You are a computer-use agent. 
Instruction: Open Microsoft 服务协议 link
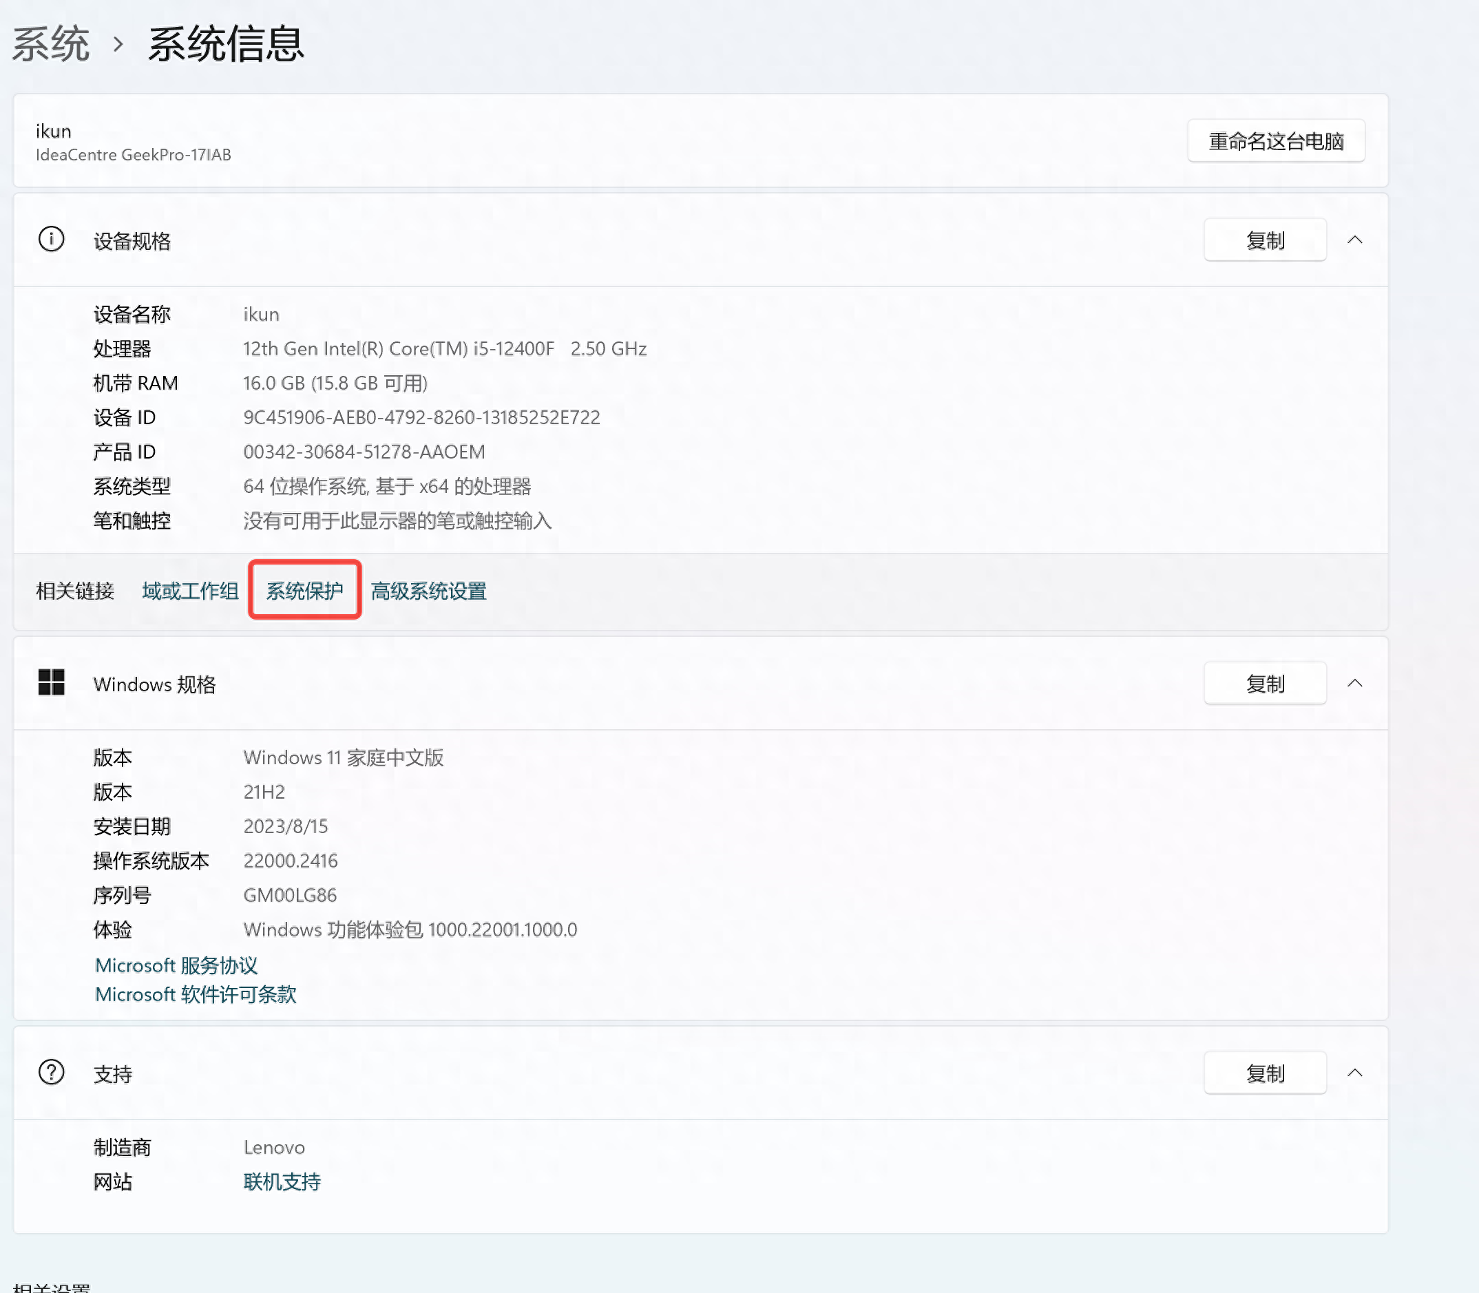tap(176, 965)
